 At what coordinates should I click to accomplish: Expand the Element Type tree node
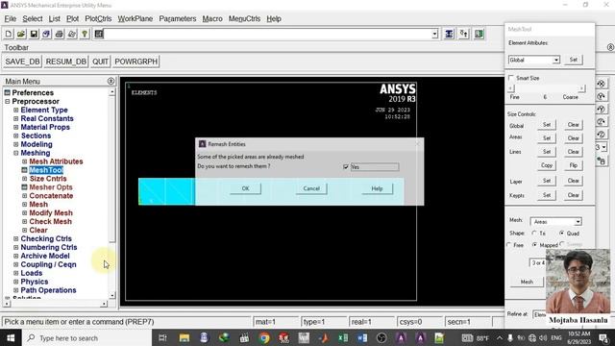[16, 111]
